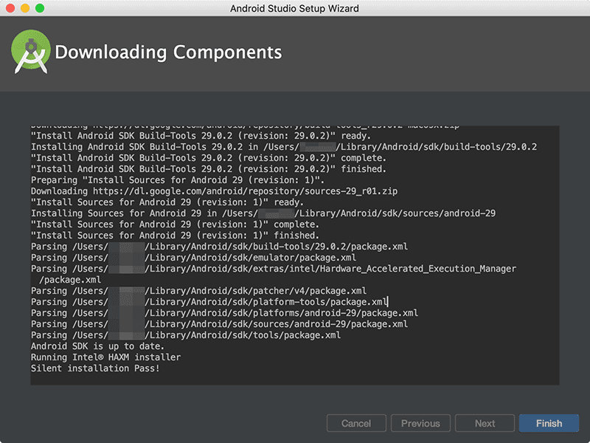590x443 pixels.
Task: Click the Parsing build-tools/29.0.2/package.xml line
Action: [x=219, y=247]
